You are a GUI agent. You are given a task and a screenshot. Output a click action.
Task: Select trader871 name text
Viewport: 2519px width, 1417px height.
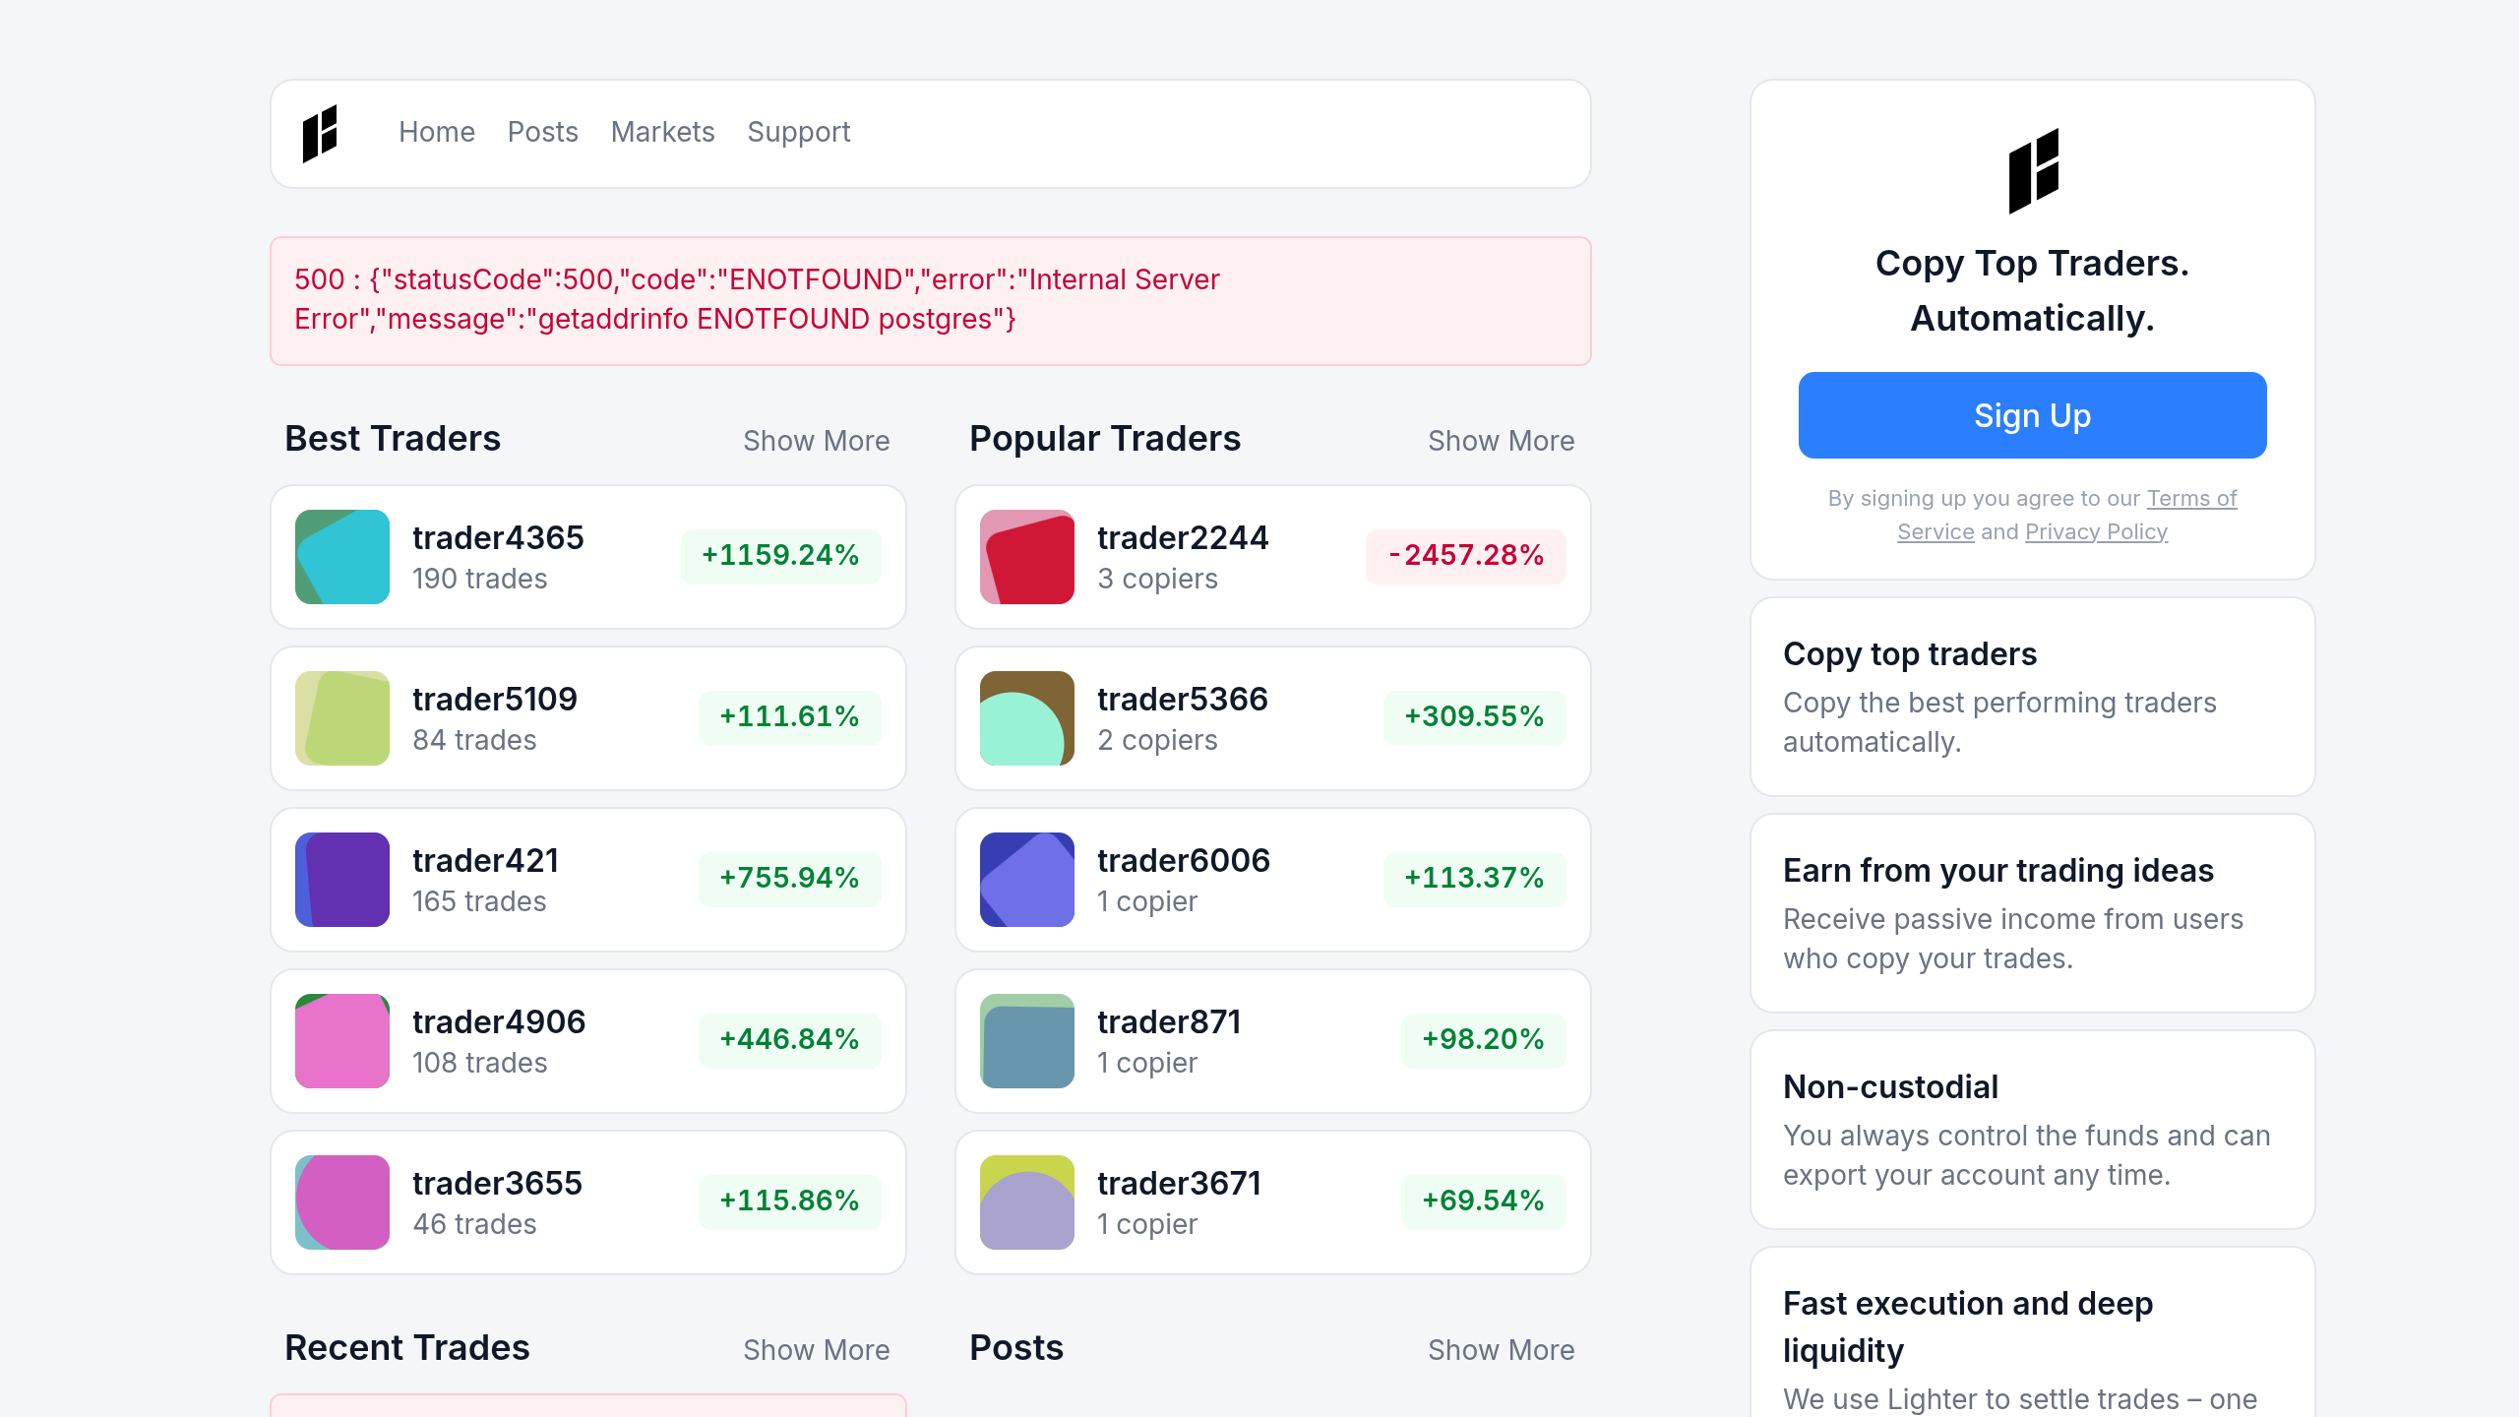point(1169,1022)
